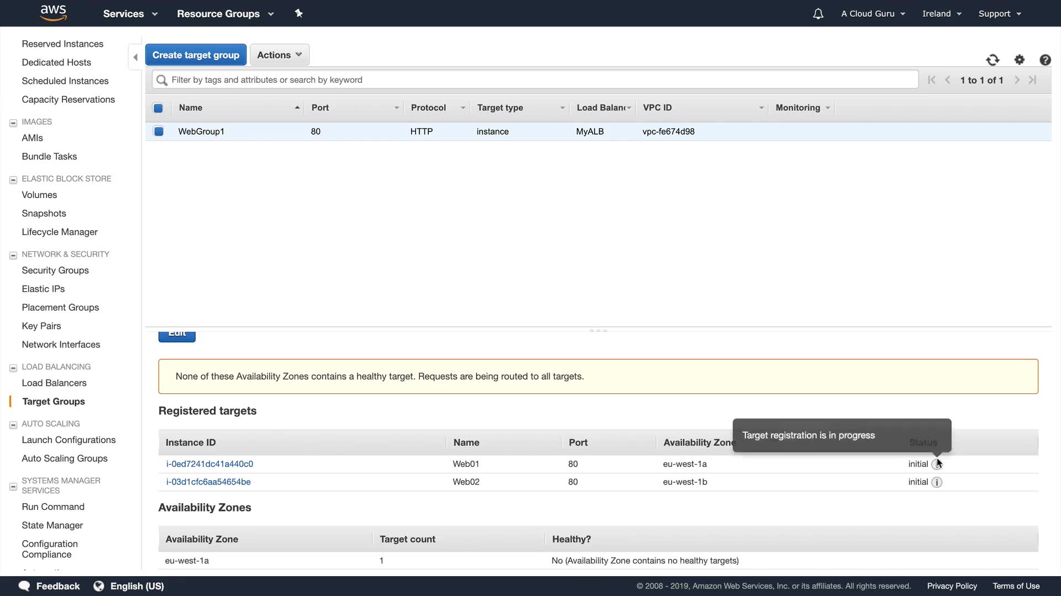Collapse the sidebar with the left arrow
Viewport: 1061px width, 596px height.
click(x=135, y=57)
